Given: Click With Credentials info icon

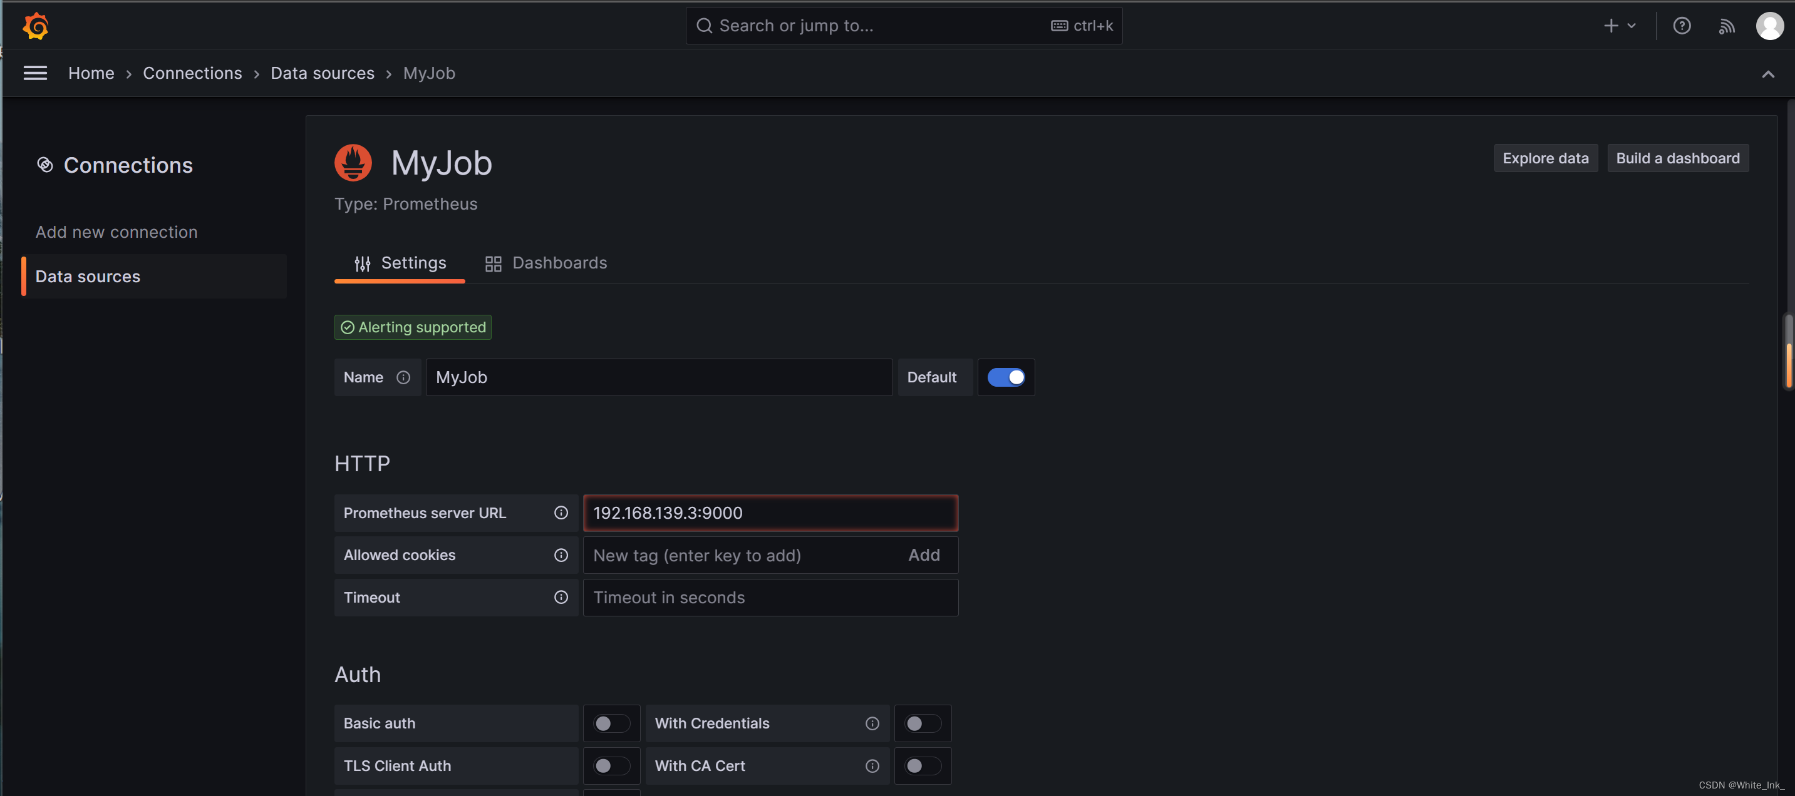Looking at the screenshot, I should click(x=872, y=723).
